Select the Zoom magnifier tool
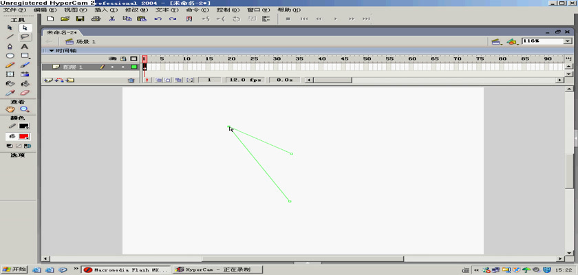This screenshot has height=275, width=578. point(25,109)
